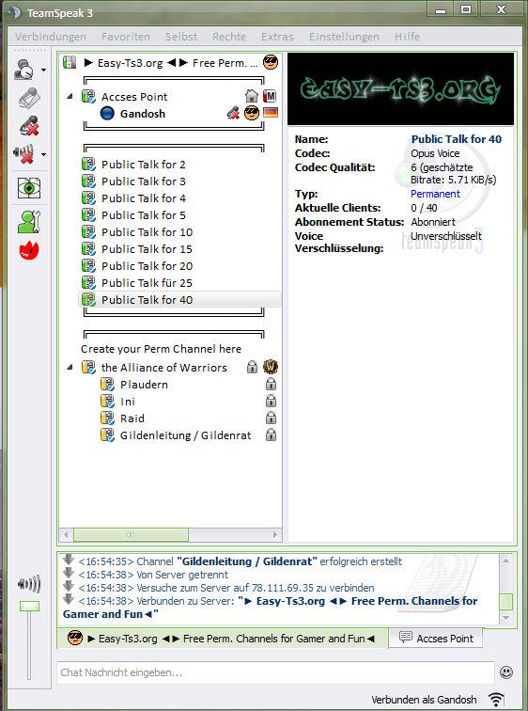Select Public Talk für 25 channel
This screenshot has width=528, height=711.
(x=148, y=283)
